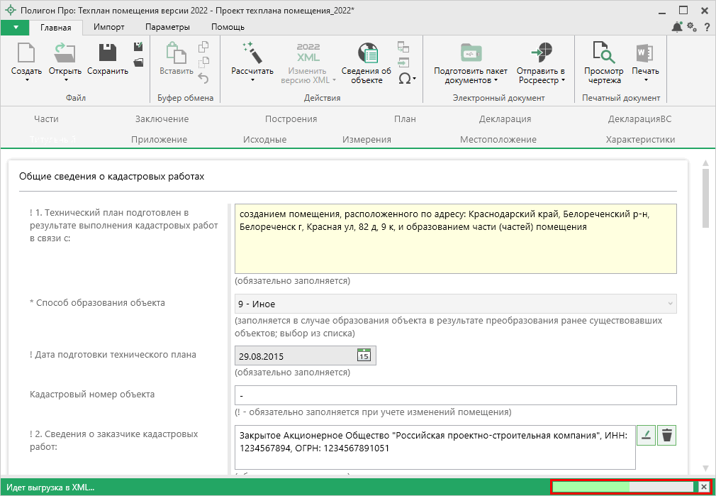Expand the Открыть dropdown arrow

coord(65,80)
